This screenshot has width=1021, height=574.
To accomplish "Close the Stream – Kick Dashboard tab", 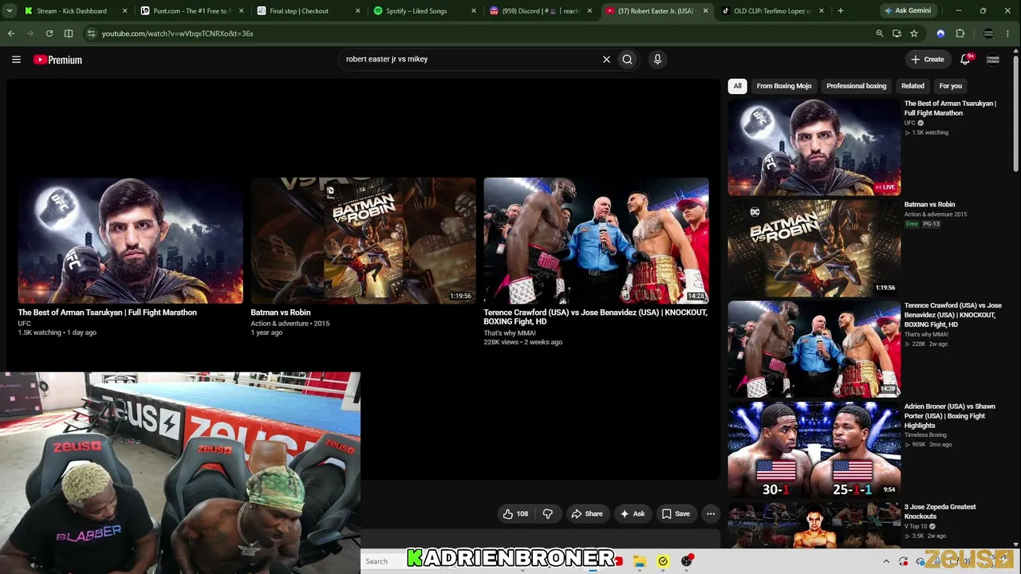I will coord(124,11).
